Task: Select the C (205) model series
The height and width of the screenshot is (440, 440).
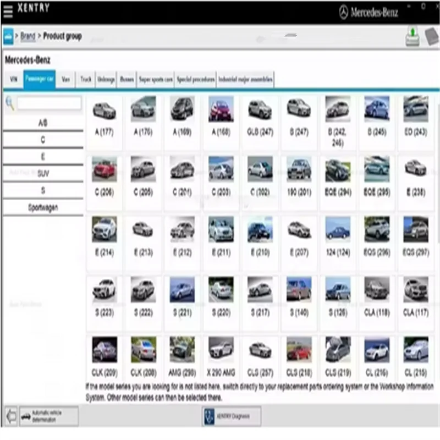Action: click(x=143, y=183)
